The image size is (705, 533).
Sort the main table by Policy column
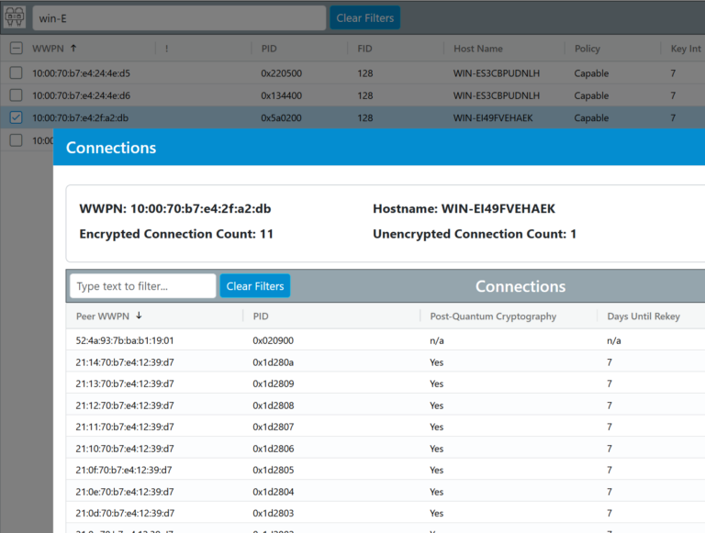click(x=587, y=49)
